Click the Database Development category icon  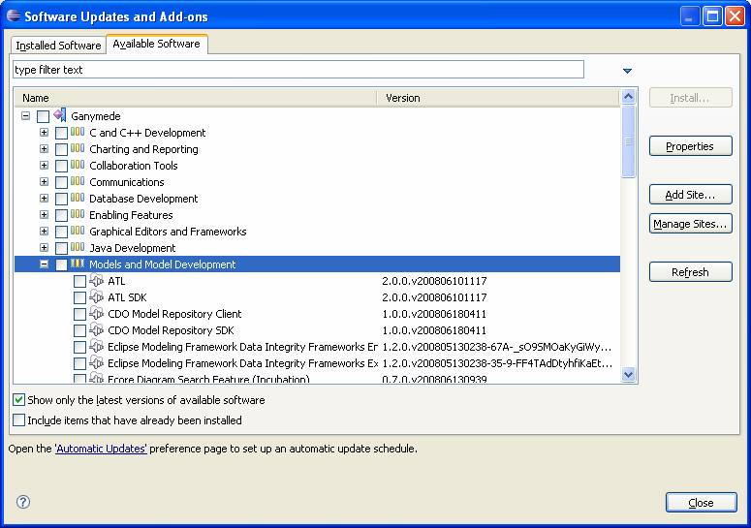[78, 199]
